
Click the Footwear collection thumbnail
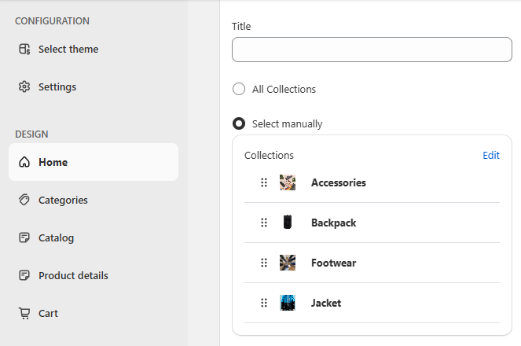pos(288,263)
